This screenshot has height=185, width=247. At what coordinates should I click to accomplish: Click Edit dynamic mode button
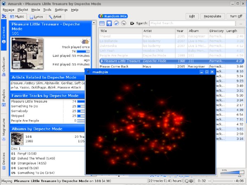(192, 16)
